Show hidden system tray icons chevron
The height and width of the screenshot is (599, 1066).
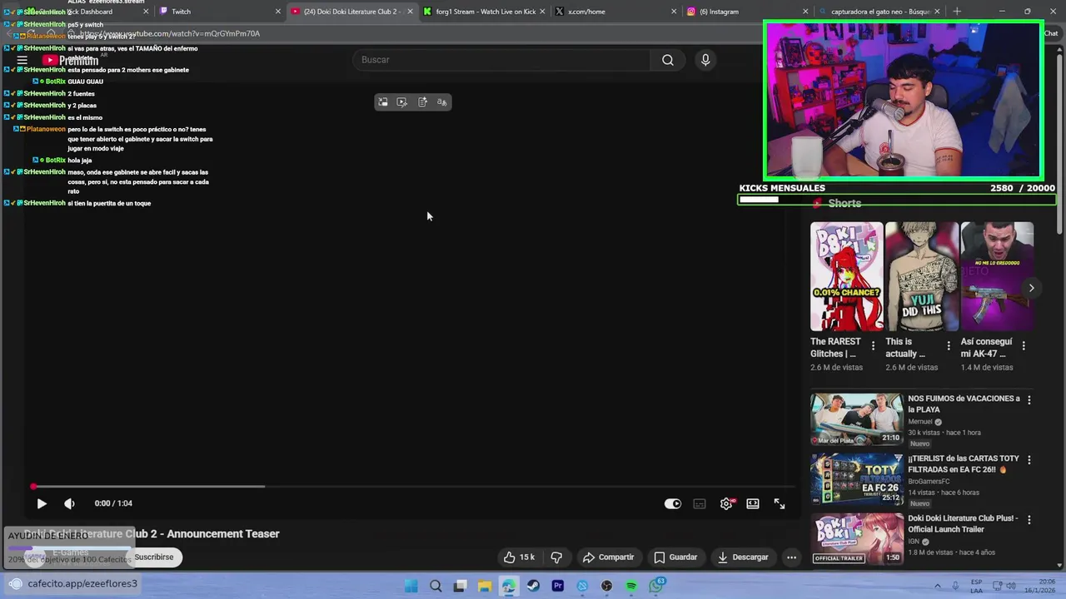937,586
